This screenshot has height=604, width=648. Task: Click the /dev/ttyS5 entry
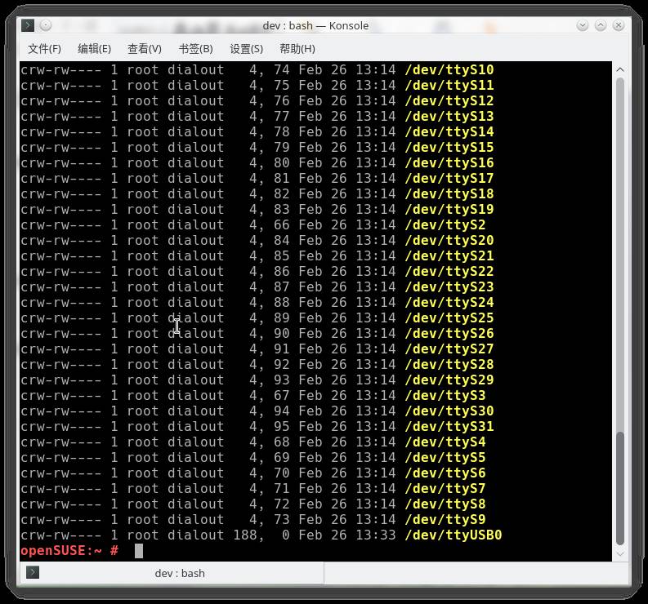coord(445,458)
